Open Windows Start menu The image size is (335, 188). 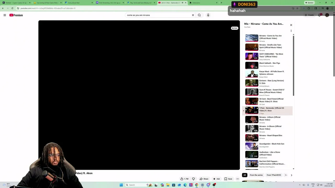[x=121, y=185]
